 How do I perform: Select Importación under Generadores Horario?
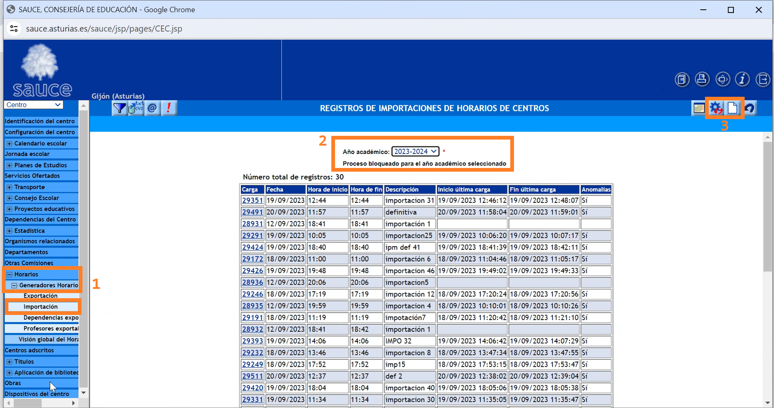point(41,307)
